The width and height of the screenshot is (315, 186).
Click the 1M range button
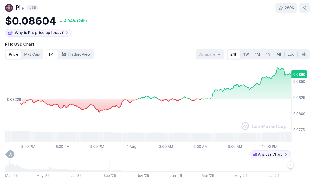click(x=257, y=54)
